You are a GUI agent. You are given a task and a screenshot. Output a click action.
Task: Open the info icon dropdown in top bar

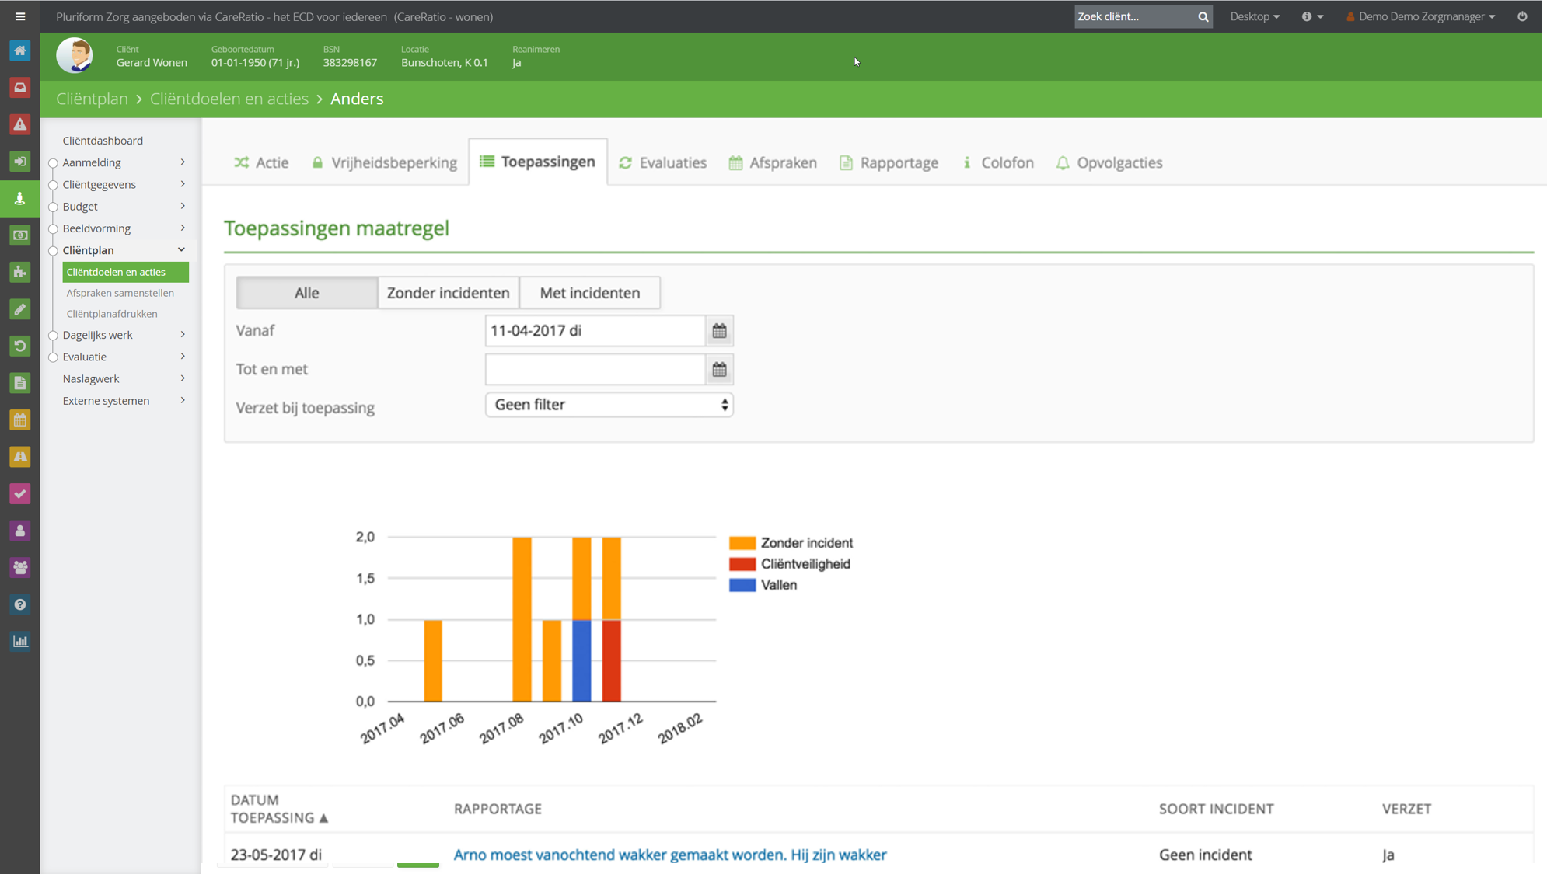tap(1312, 16)
